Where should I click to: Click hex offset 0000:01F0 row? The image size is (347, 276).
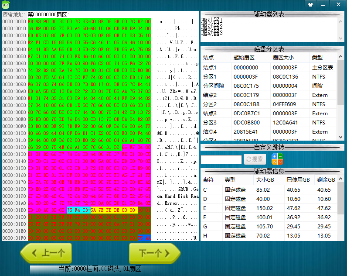[14, 238]
